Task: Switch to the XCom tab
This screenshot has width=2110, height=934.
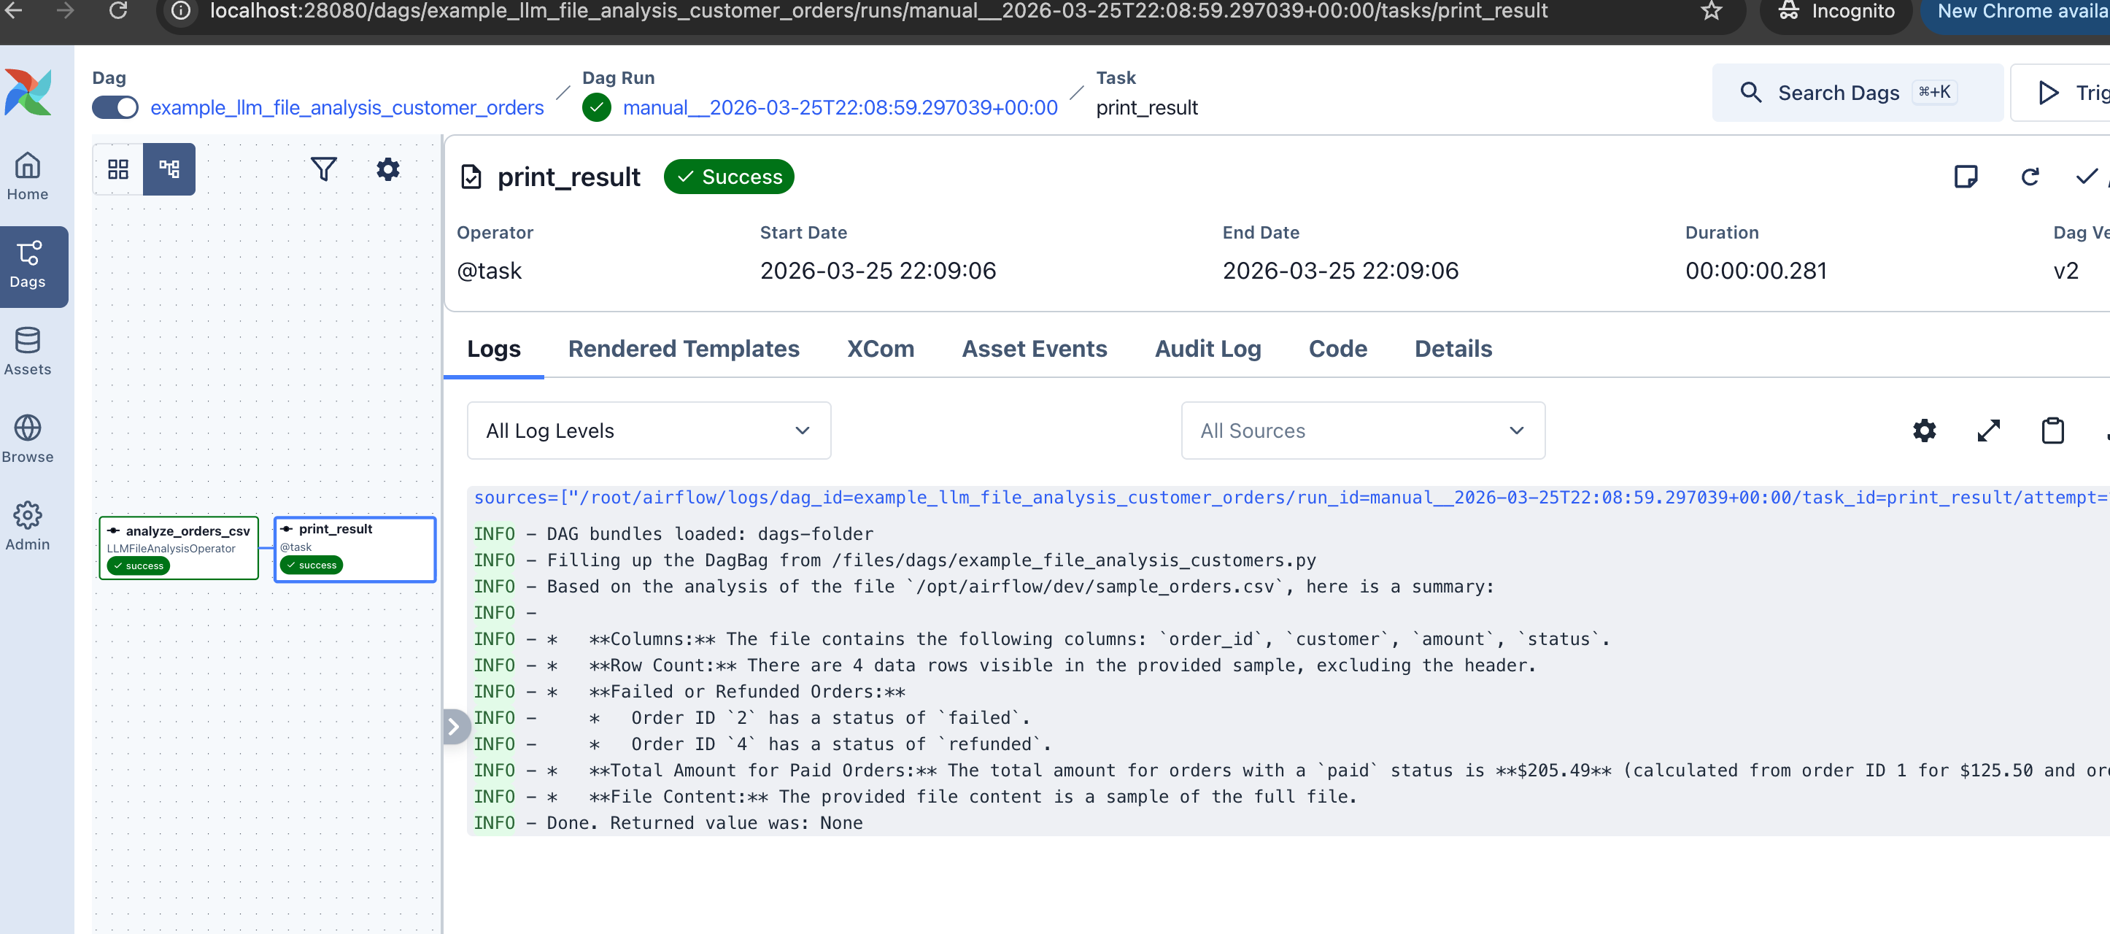Action: [x=881, y=348]
